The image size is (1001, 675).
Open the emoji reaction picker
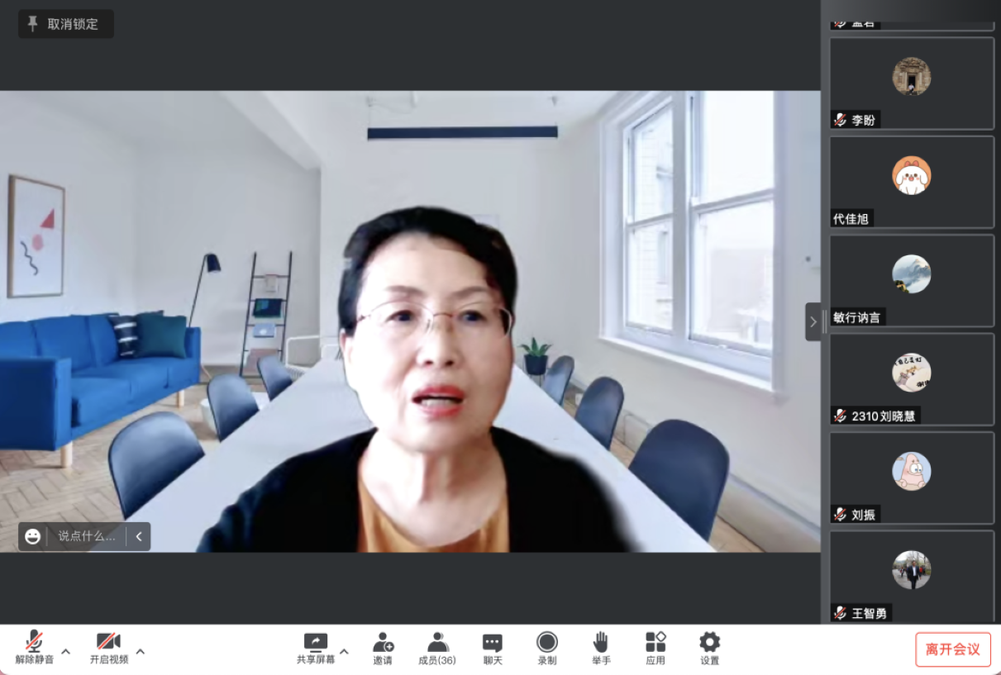[x=33, y=536]
